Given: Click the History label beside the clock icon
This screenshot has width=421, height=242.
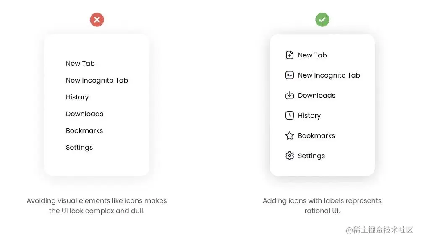Looking at the screenshot, I should coord(309,116).
